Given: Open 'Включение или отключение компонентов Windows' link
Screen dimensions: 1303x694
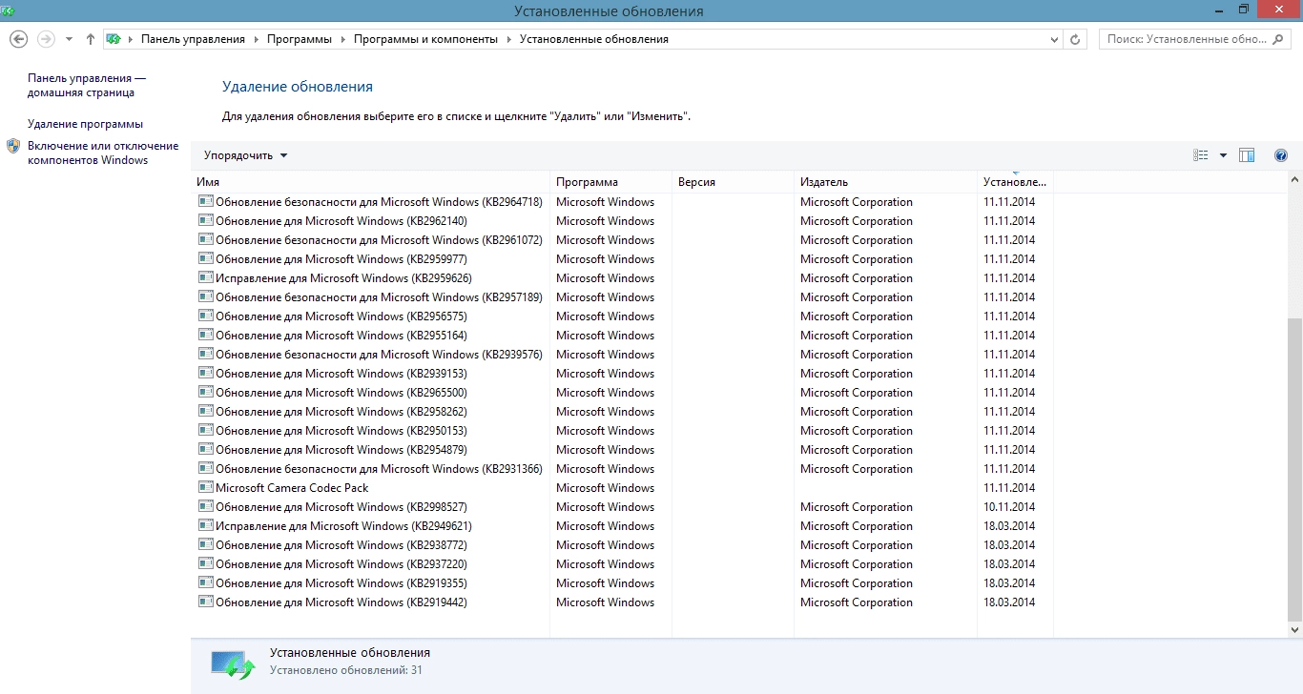Looking at the screenshot, I should [103, 153].
